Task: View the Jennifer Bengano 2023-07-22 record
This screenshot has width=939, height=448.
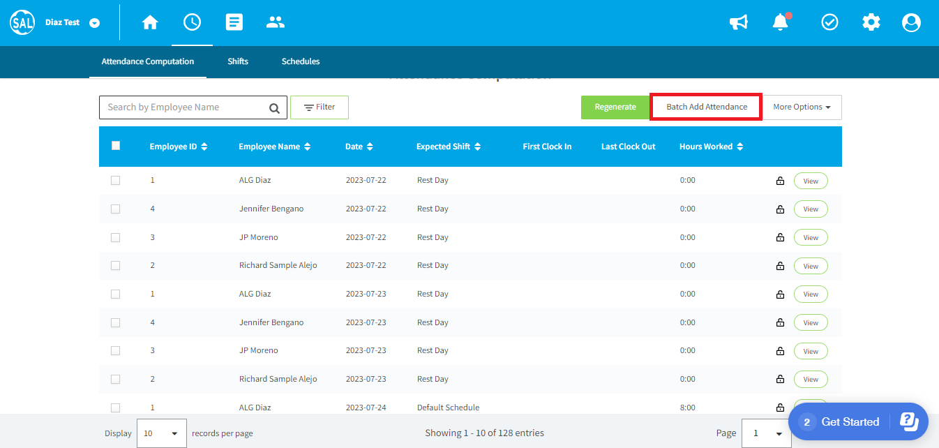Action: (811, 209)
